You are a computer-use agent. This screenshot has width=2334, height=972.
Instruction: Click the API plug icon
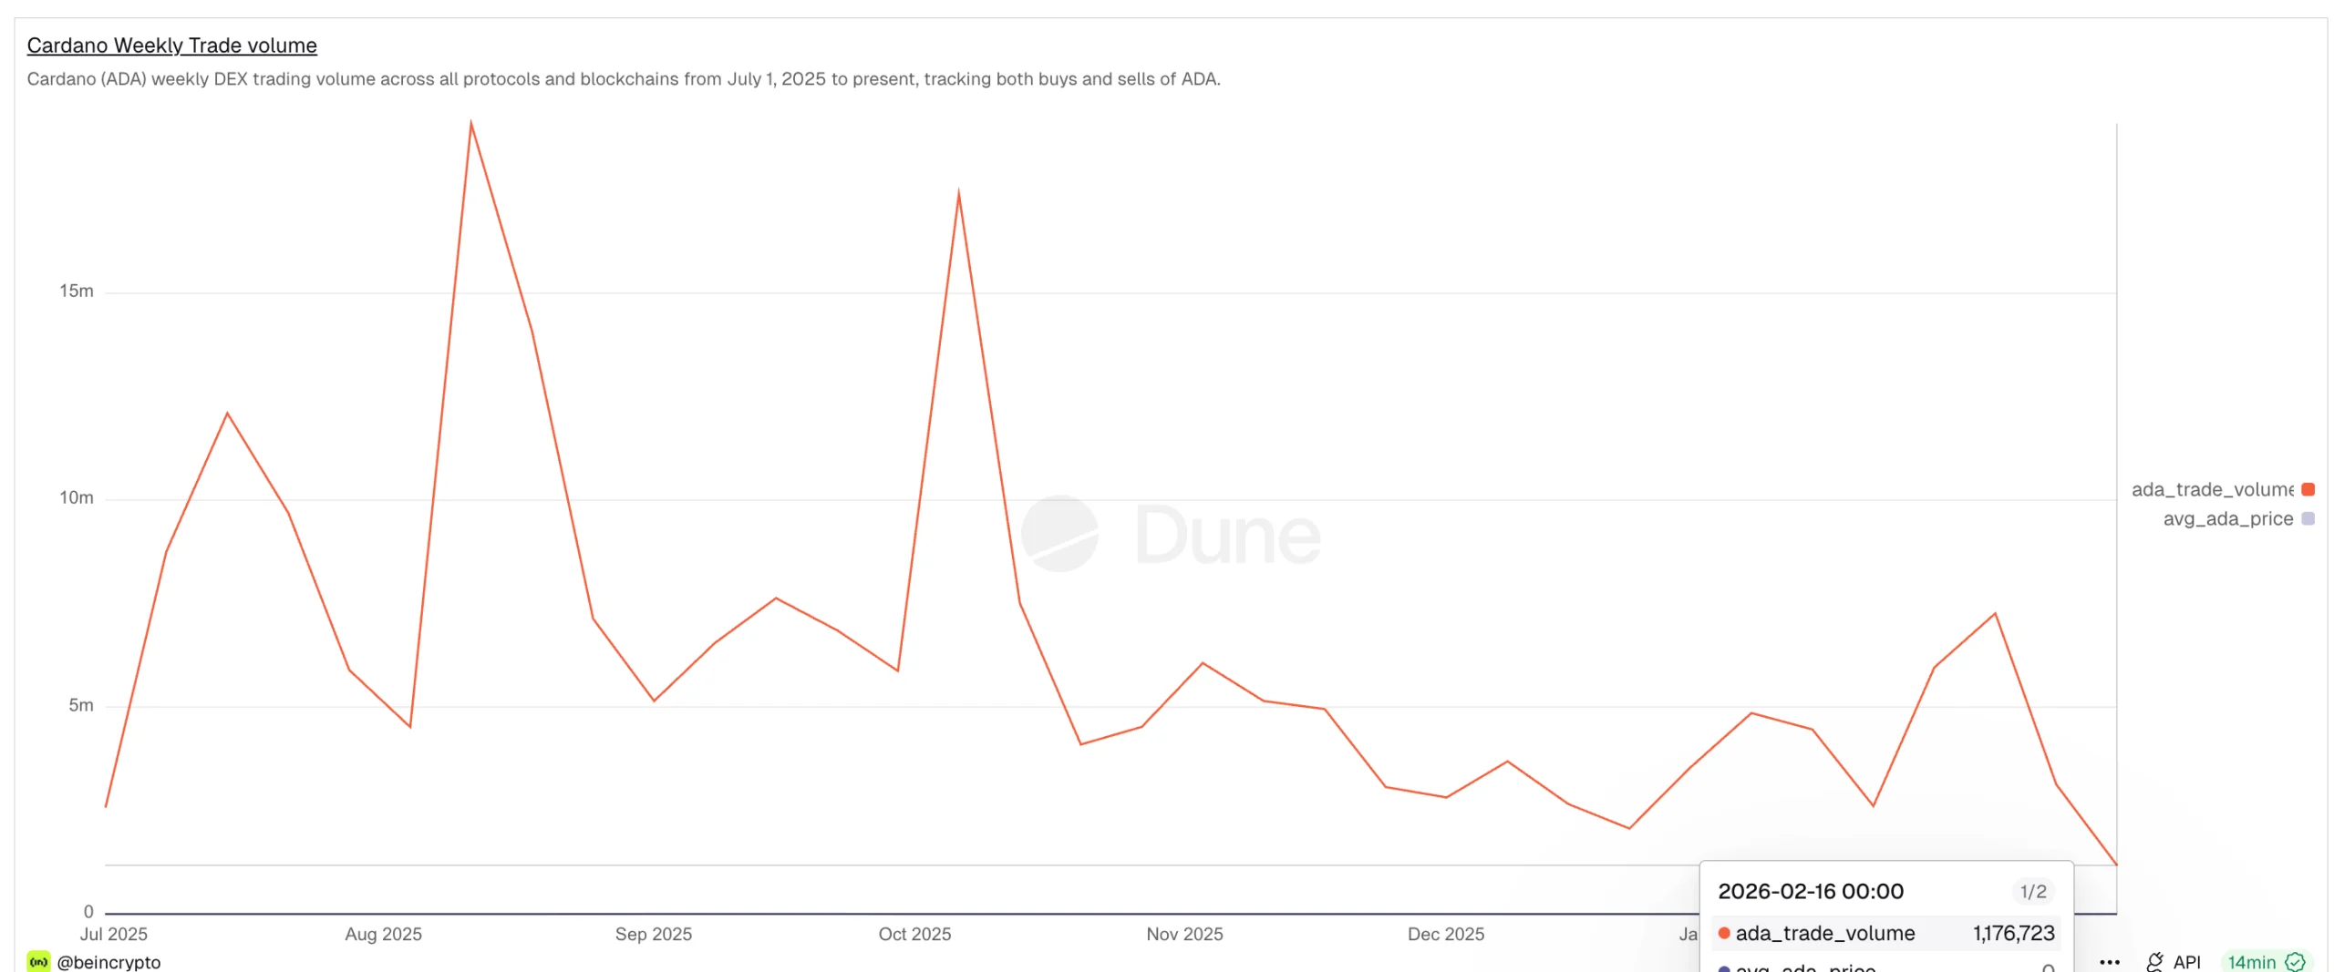(x=2156, y=962)
